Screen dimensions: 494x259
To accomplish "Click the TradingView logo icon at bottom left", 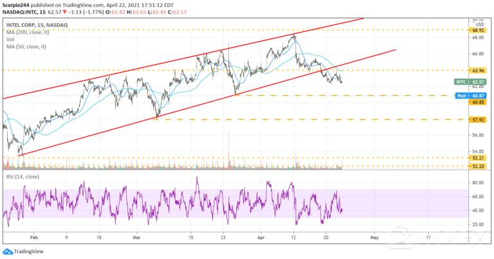I will point(7,252).
